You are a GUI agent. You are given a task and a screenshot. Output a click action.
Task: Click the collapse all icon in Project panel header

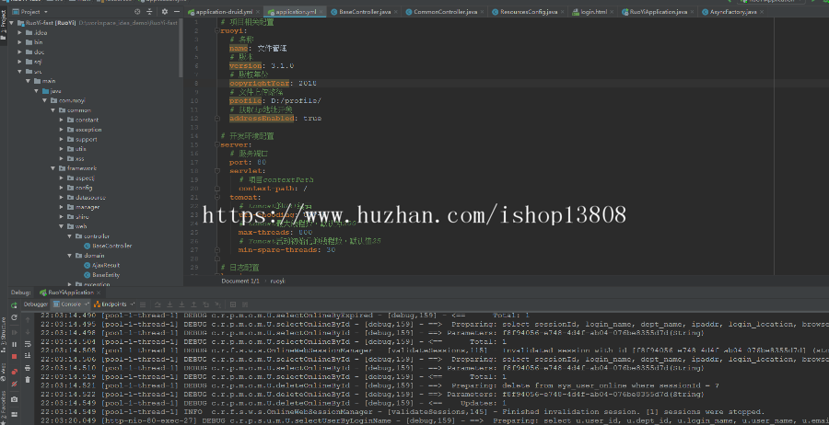(x=148, y=12)
